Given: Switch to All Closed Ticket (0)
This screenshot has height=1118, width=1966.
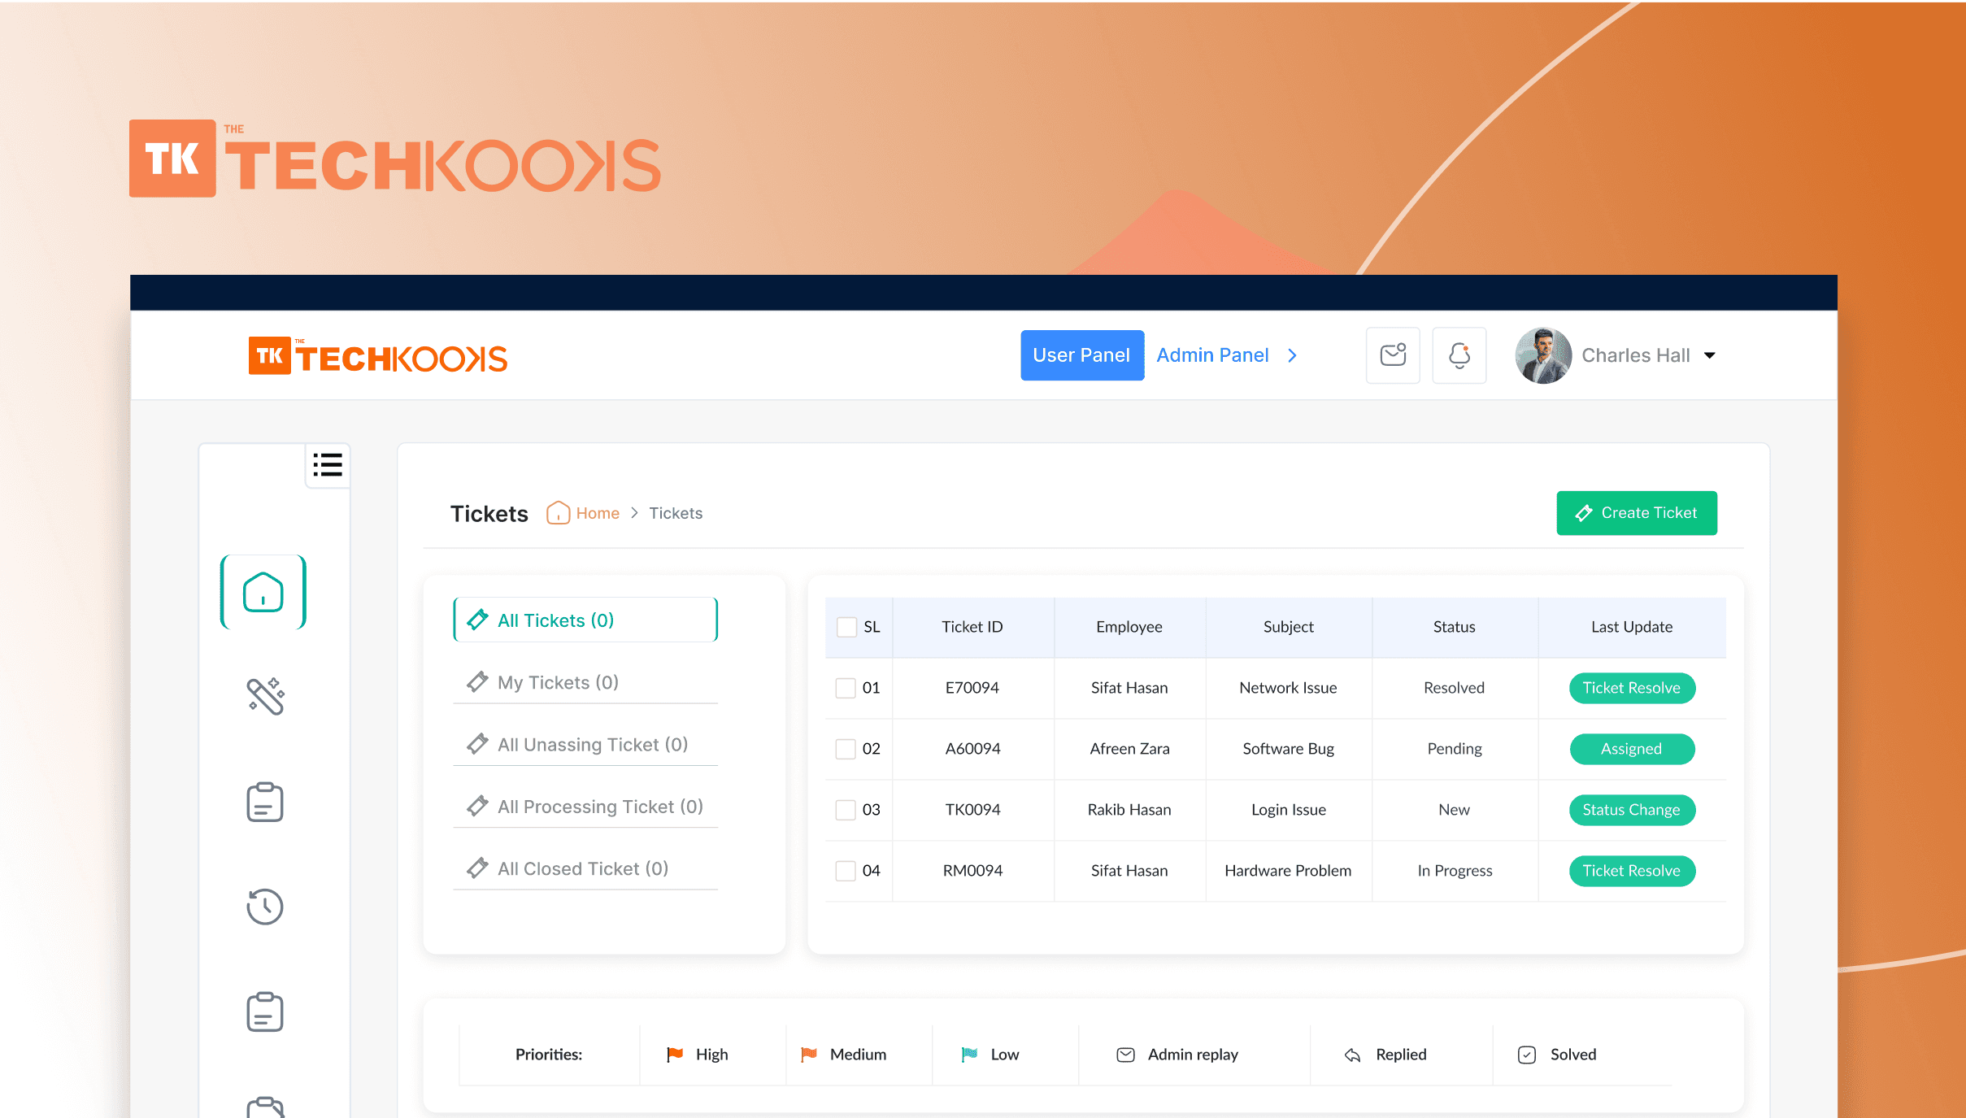Looking at the screenshot, I should pos(582,868).
